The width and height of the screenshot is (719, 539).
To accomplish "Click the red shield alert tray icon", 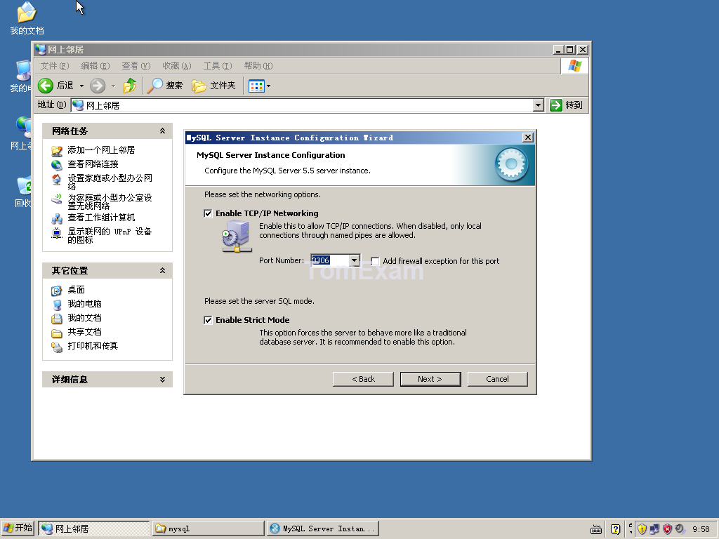I will point(667,529).
